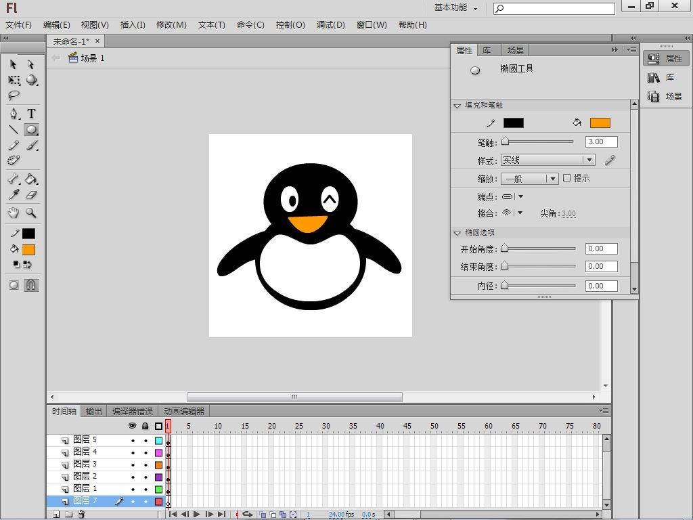Open the 缩放 scale dropdown

(529, 179)
